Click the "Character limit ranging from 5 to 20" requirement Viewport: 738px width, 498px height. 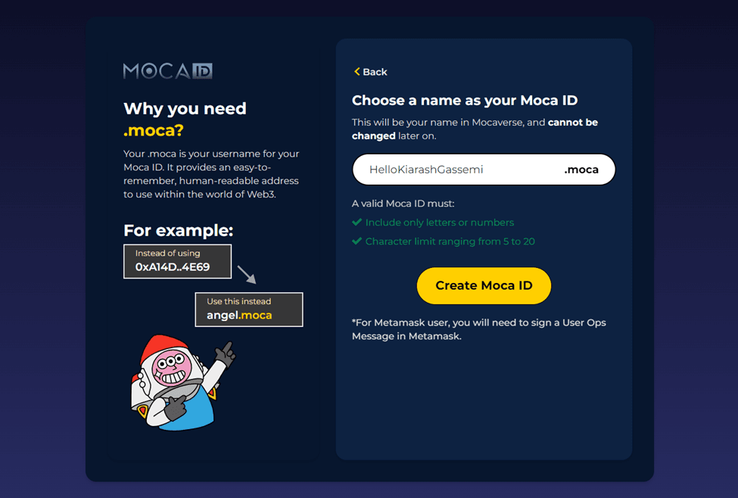[444, 241]
